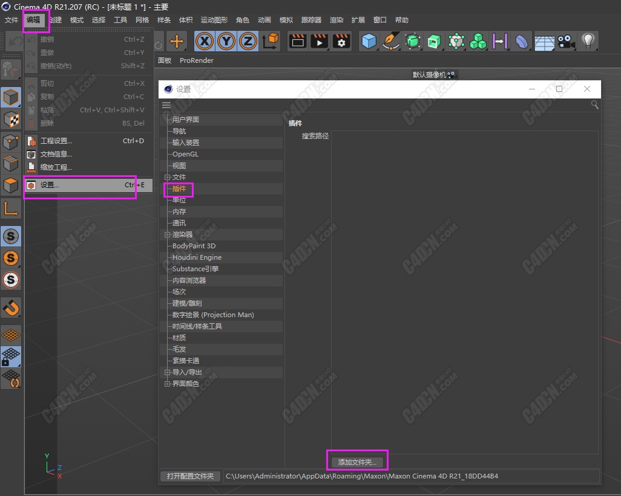This screenshot has height=496, width=621.
Task: Toggle the orange S viewport solo single icon
Action: click(x=11, y=258)
